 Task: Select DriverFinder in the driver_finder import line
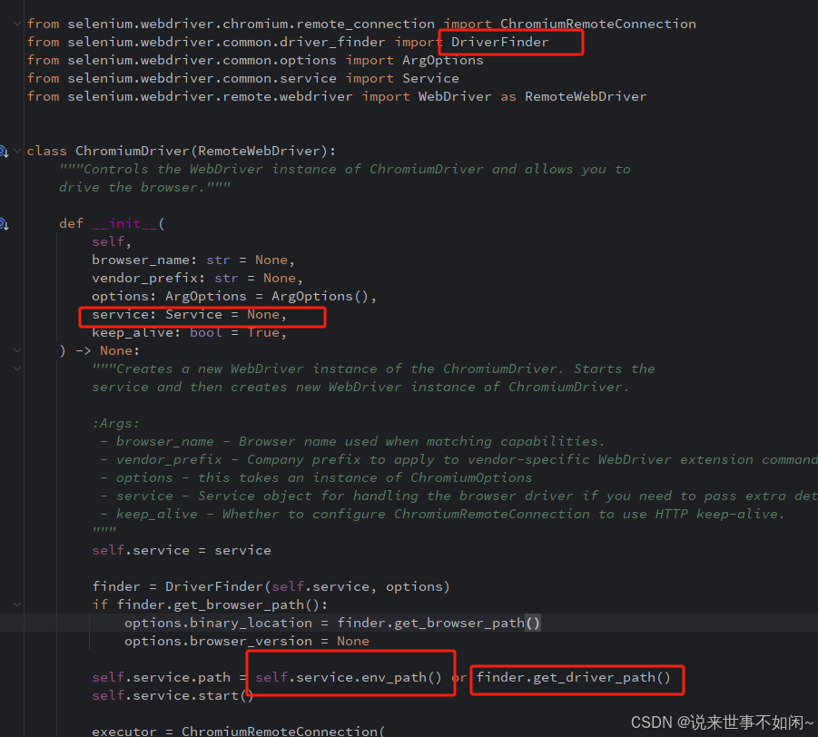click(500, 42)
